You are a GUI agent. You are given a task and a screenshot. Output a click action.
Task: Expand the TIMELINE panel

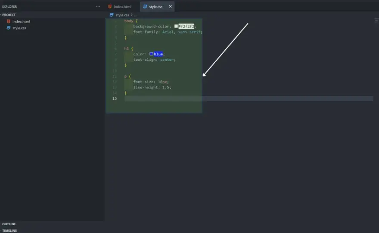pyautogui.click(x=9, y=230)
